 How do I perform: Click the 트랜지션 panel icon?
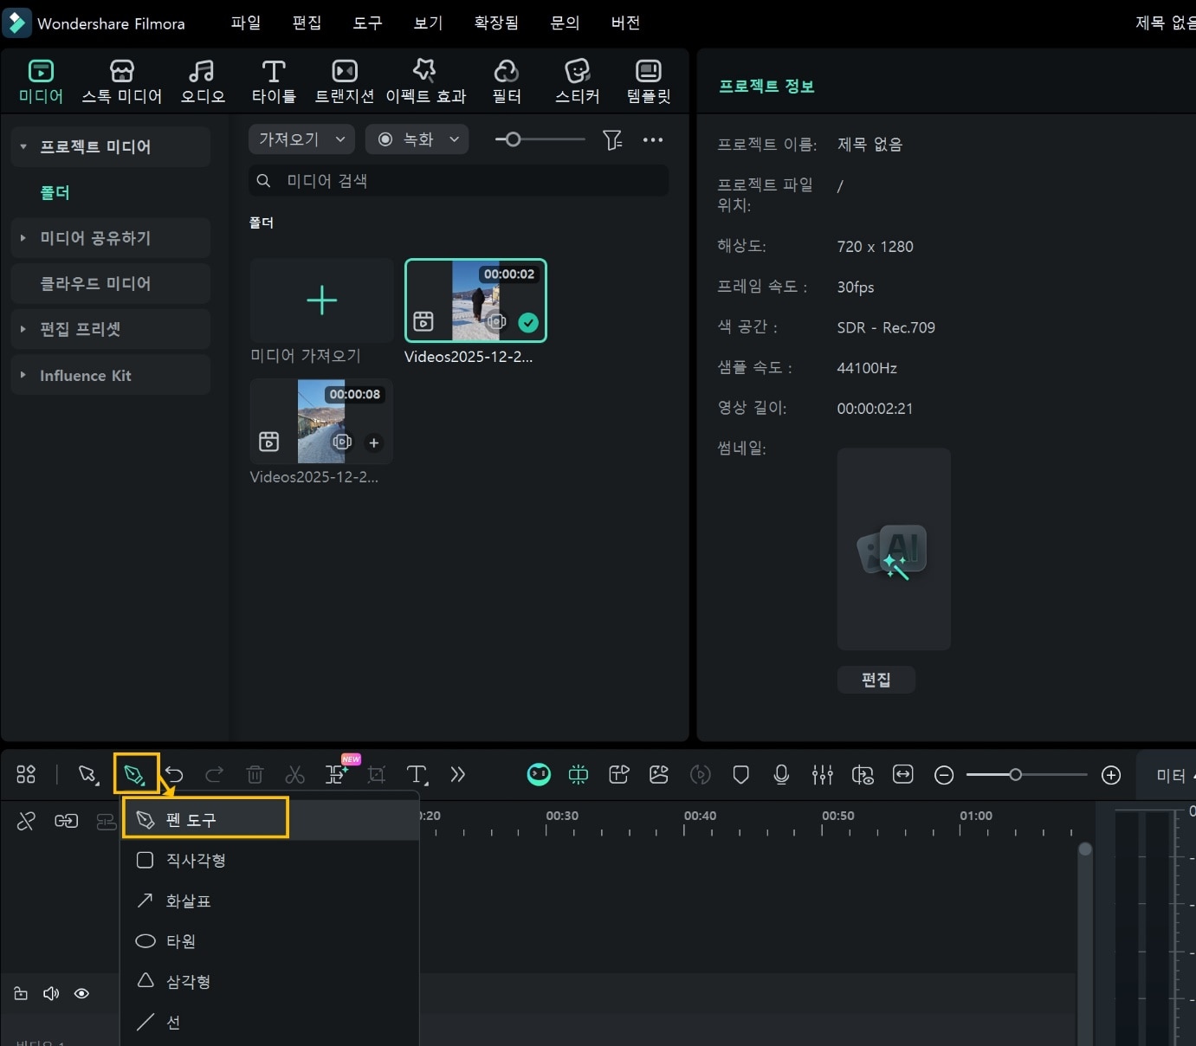344,80
